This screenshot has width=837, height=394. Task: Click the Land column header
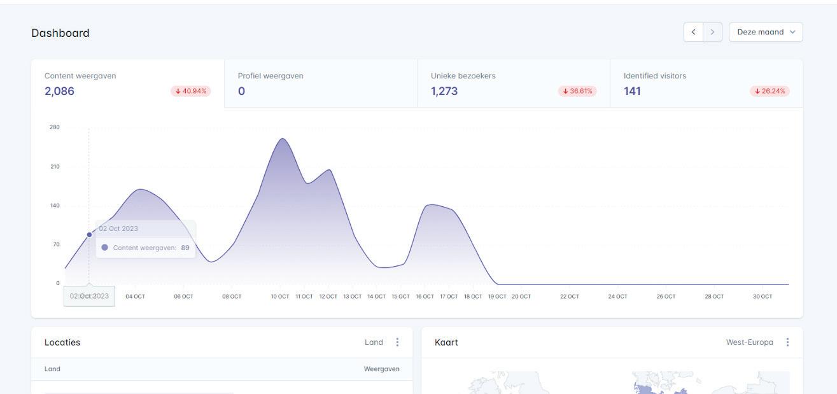tap(52, 369)
